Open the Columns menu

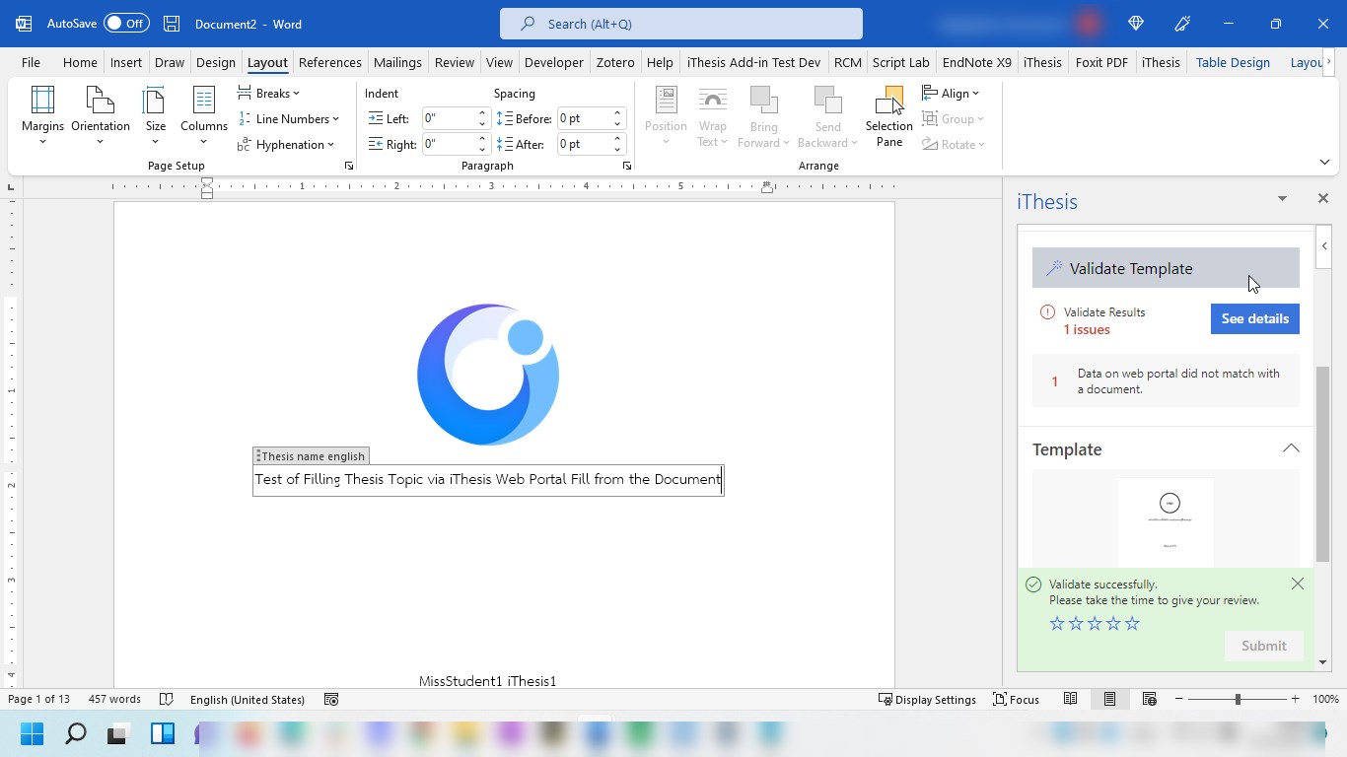[x=204, y=116]
